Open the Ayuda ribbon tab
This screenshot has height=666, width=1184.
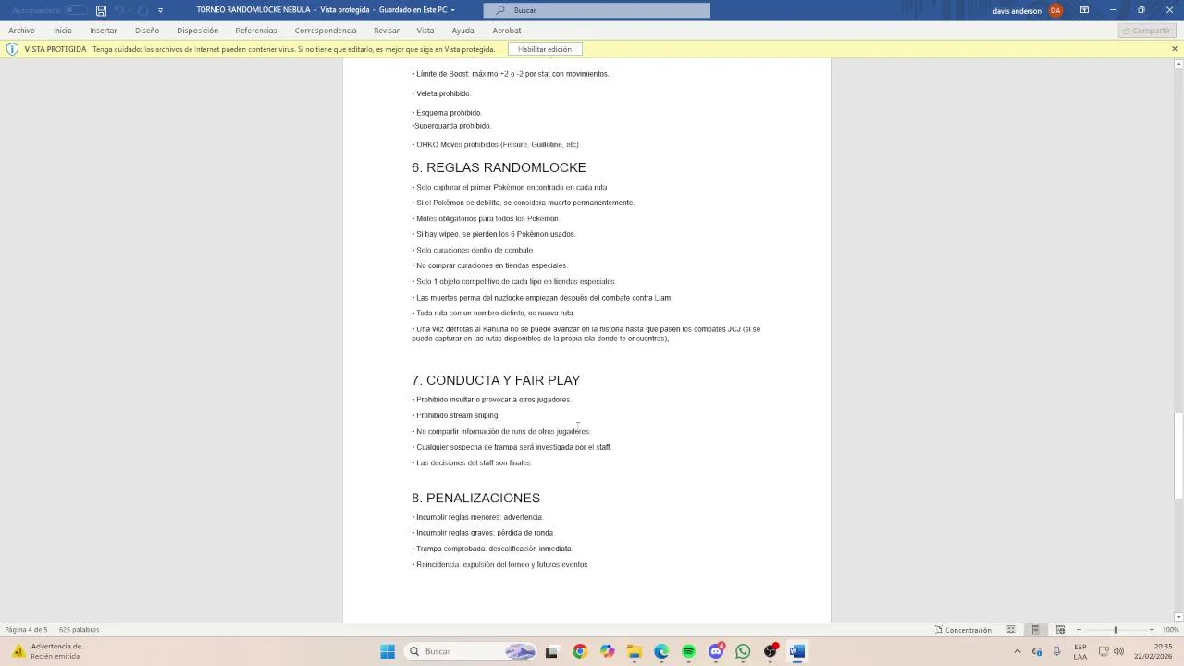pos(462,31)
